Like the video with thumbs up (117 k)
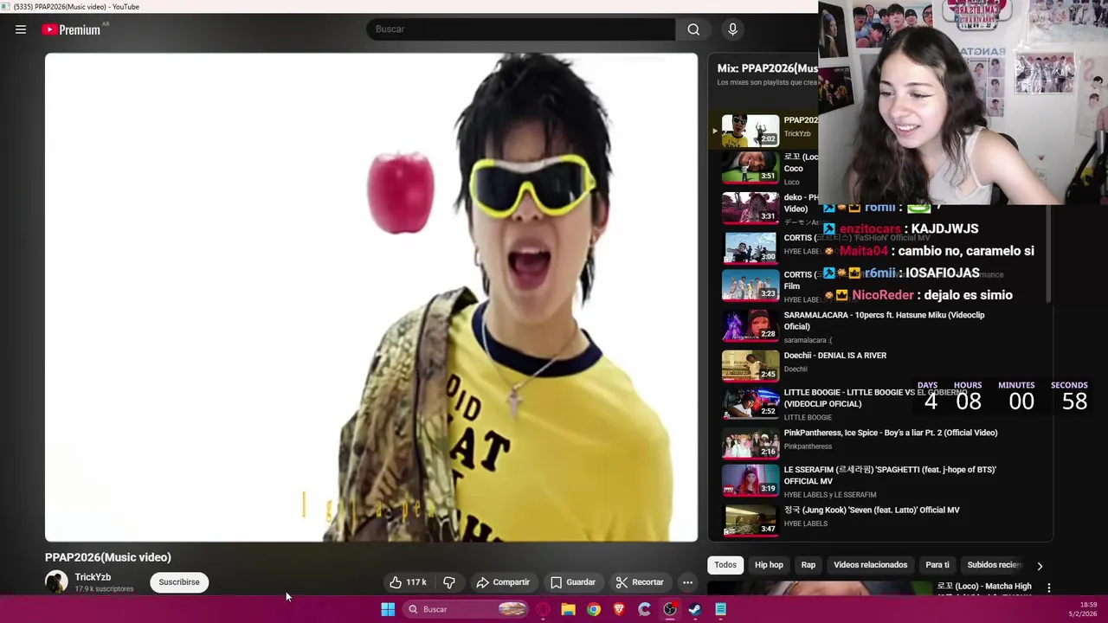This screenshot has height=623, width=1108. pyautogui.click(x=408, y=582)
